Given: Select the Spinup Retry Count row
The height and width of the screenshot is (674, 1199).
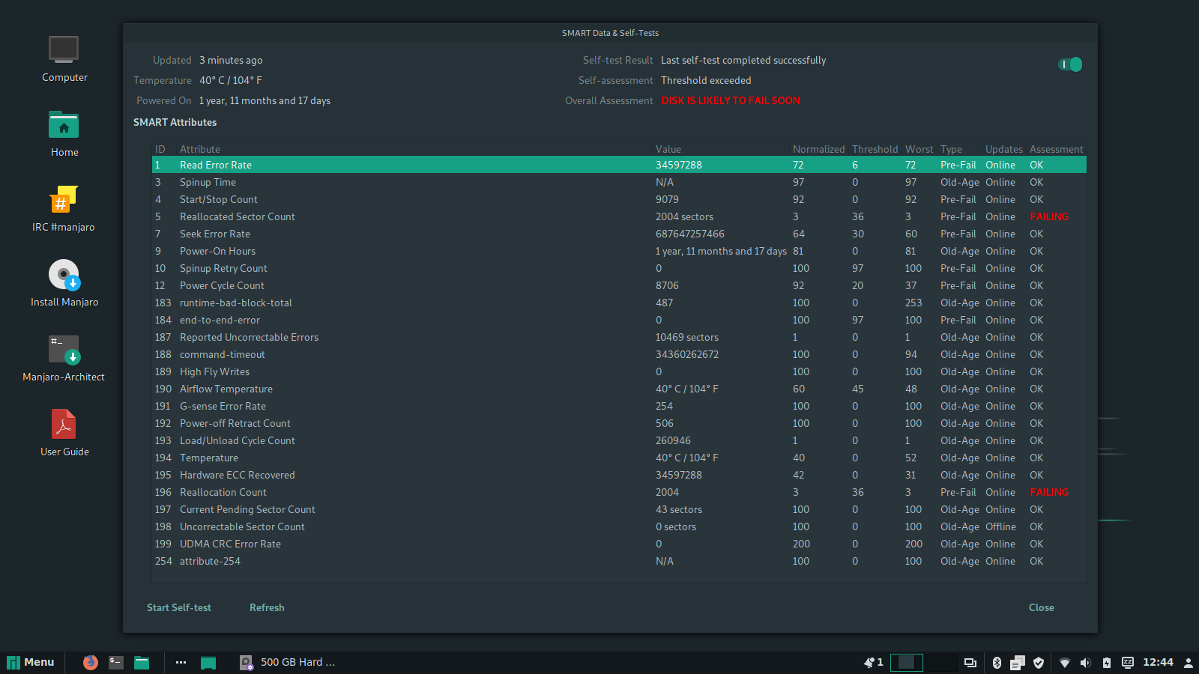Looking at the screenshot, I should tap(619, 268).
